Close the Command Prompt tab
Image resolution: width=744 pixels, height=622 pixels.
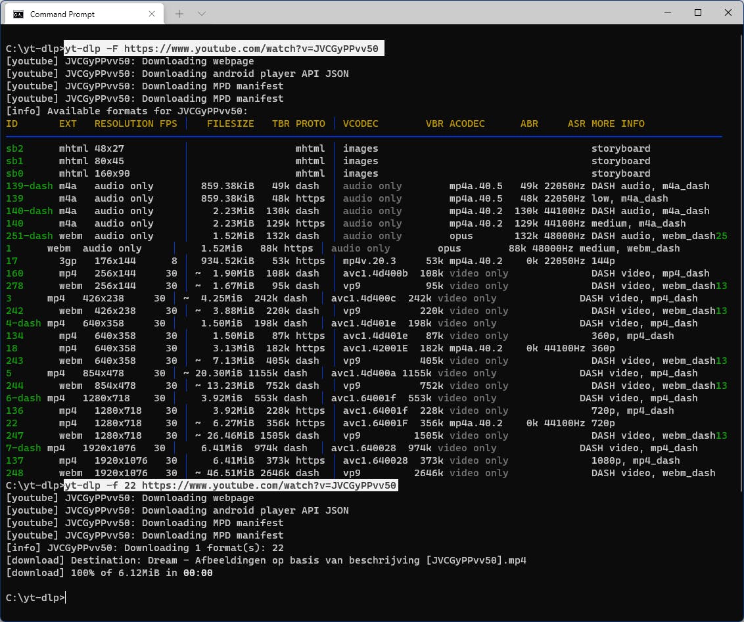tap(152, 14)
